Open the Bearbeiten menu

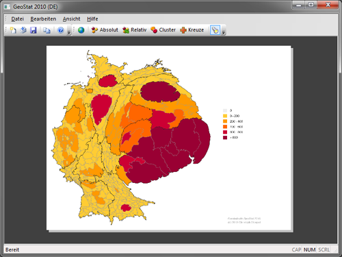pyautogui.click(x=43, y=19)
